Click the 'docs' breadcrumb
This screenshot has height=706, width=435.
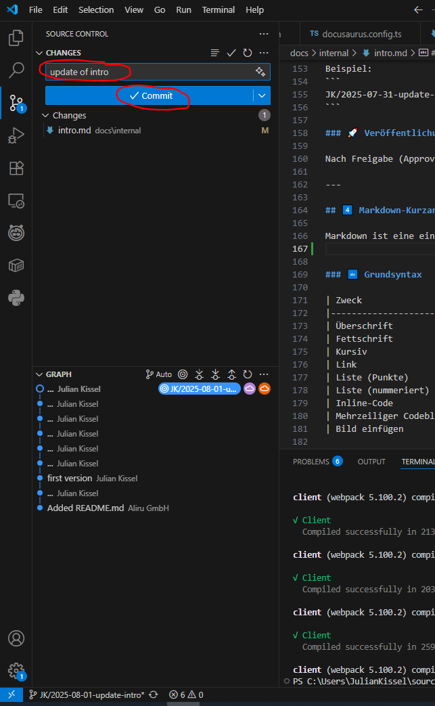coord(299,53)
